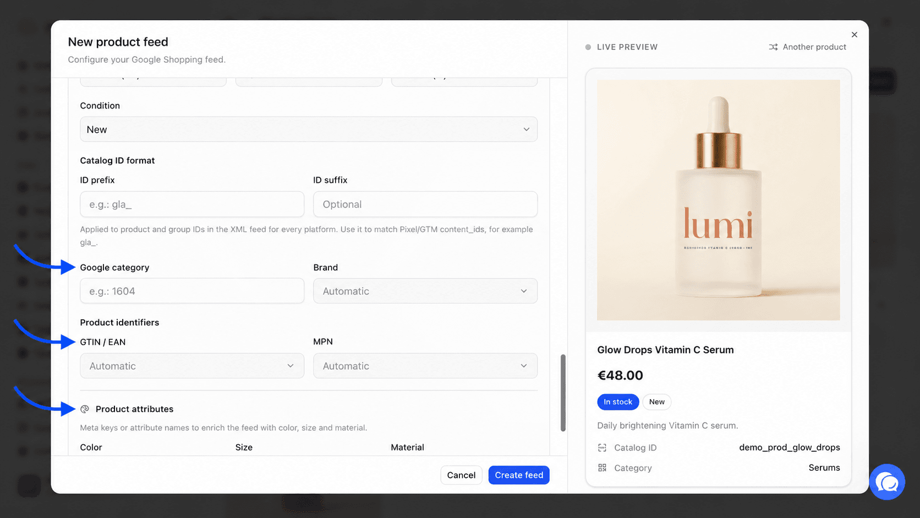Open the MPN dropdown

click(425, 366)
